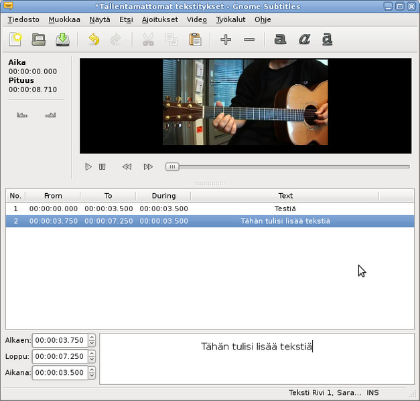Click the video position slider handle
The height and width of the screenshot is (401, 420).
pyautogui.click(x=172, y=167)
